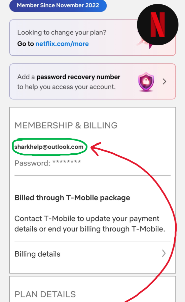Tap the 'to help you access your account' line
The image size is (185, 302).
coord(66,87)
